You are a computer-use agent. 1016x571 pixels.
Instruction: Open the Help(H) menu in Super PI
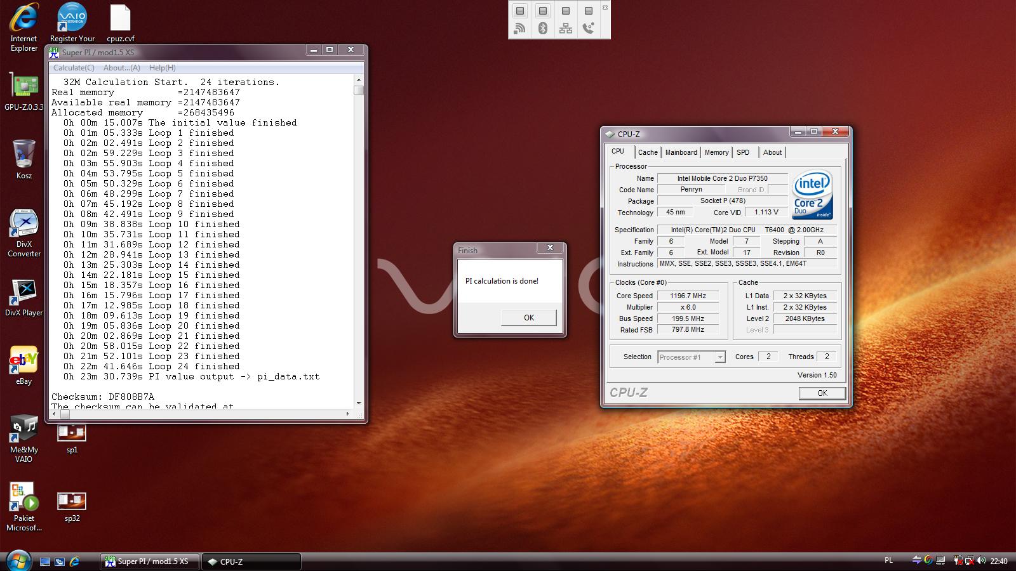pyautogui.click(x=163, y=68)
